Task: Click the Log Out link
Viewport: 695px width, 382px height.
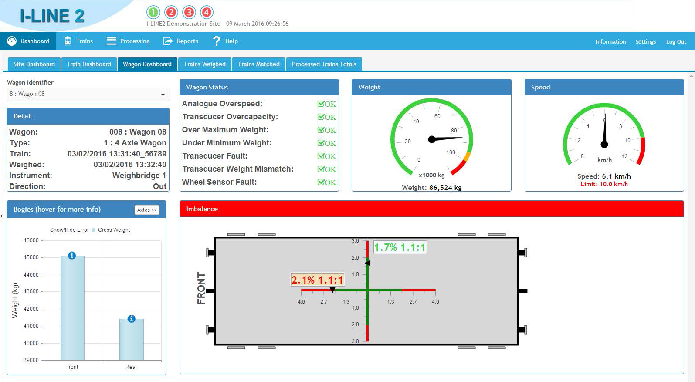Action: point(676,42)
